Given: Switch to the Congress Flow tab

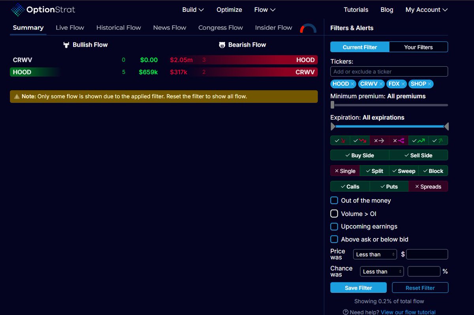Looking at the screenshot, I should coord(220,28).
